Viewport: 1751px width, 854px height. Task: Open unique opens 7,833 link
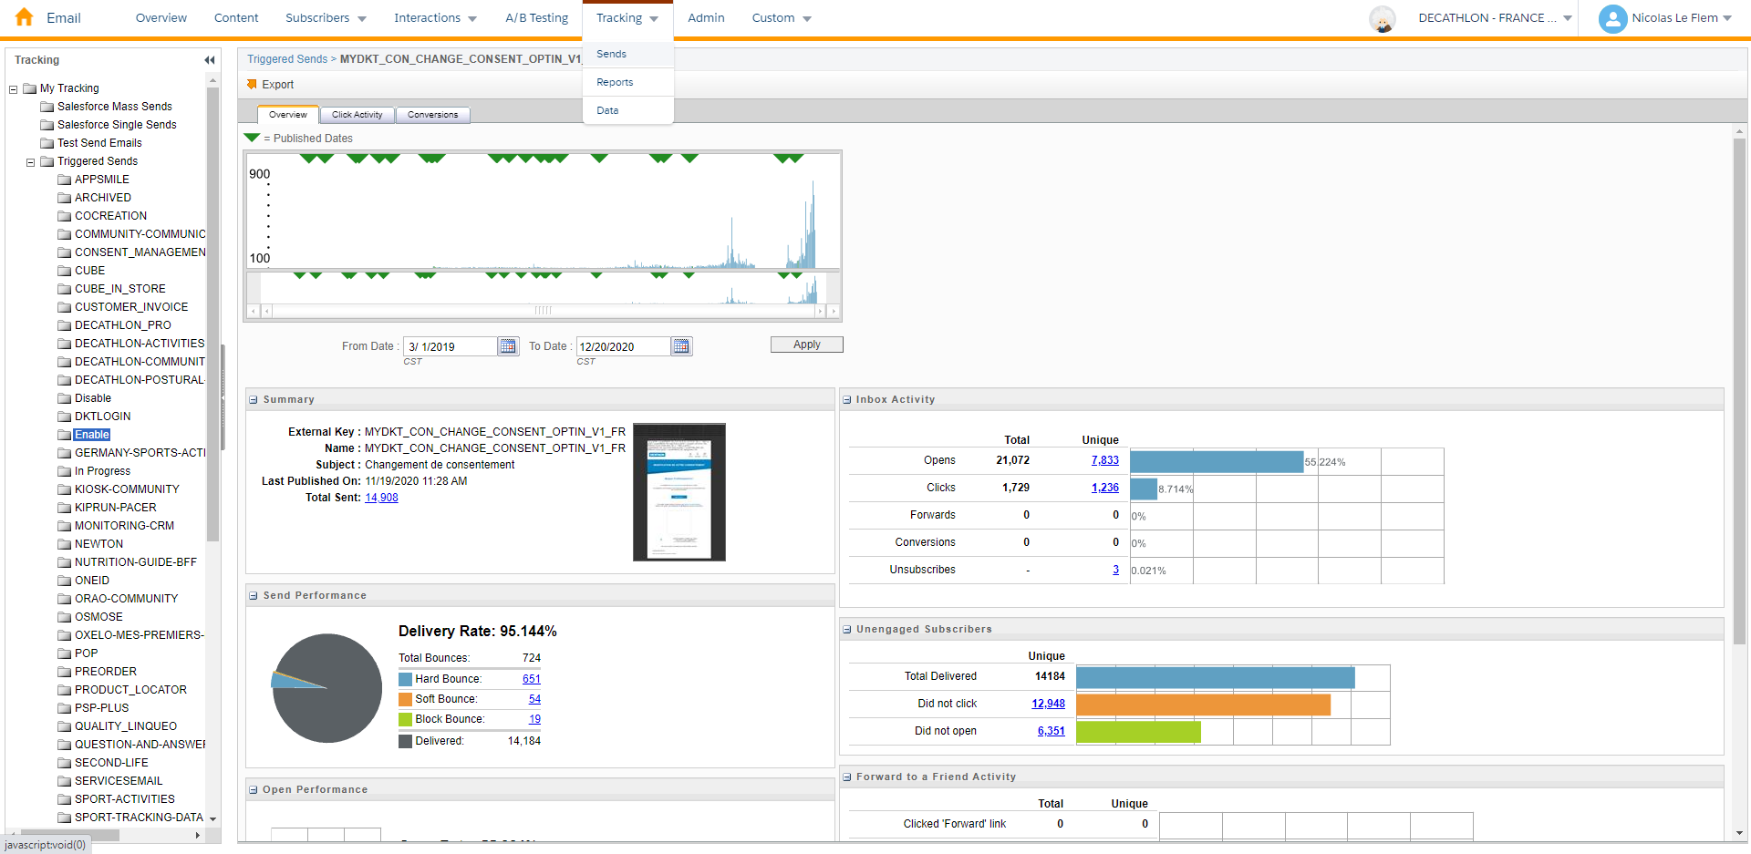1104,460
